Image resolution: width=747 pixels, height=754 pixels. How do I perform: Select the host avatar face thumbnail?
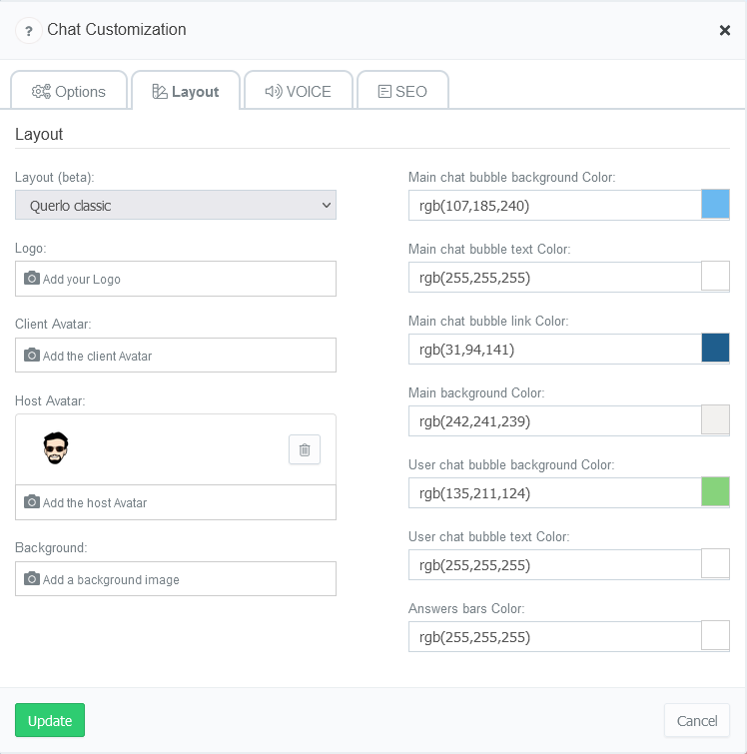coord(55,447)
